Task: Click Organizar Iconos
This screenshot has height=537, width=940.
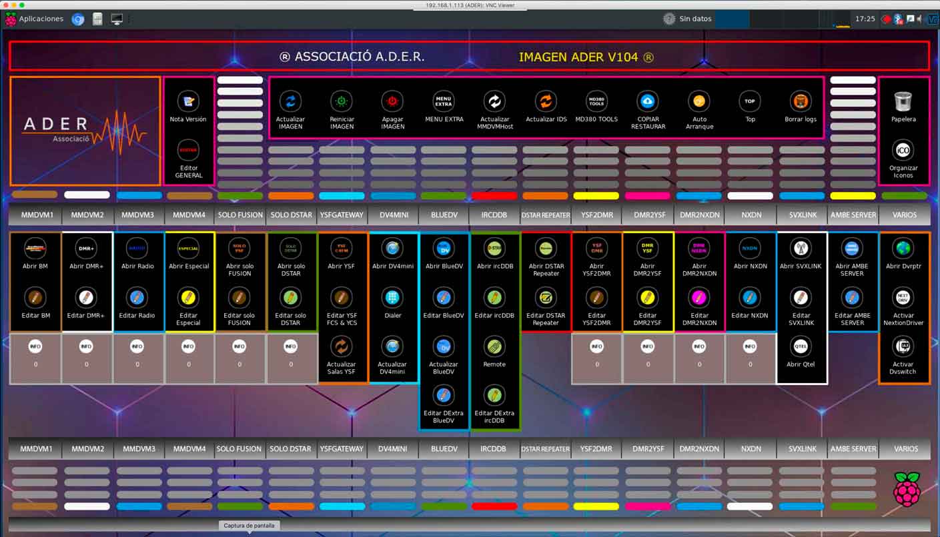Action: (903, 151)
